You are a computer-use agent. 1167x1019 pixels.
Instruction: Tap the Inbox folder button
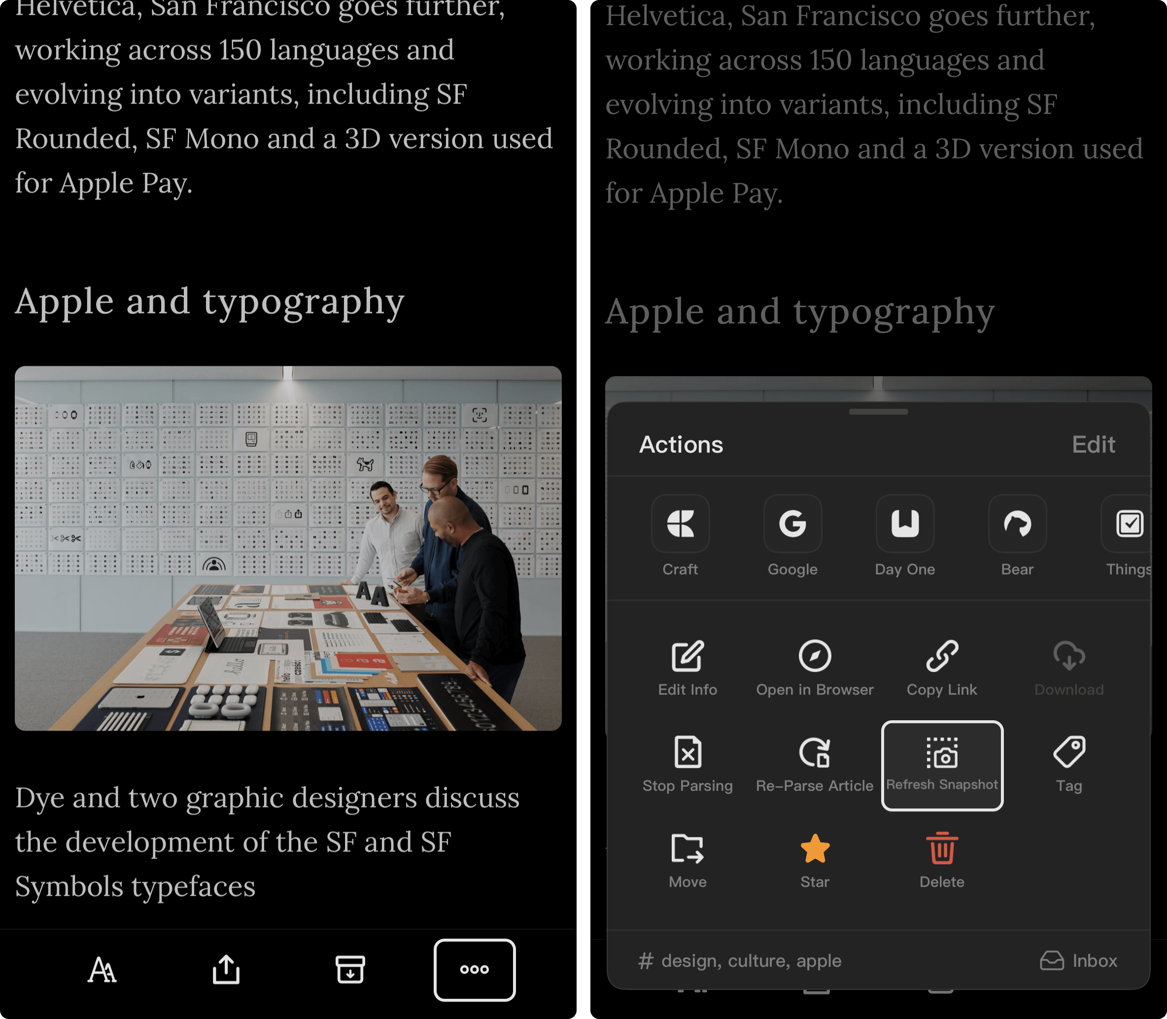tap(1078, 960)
